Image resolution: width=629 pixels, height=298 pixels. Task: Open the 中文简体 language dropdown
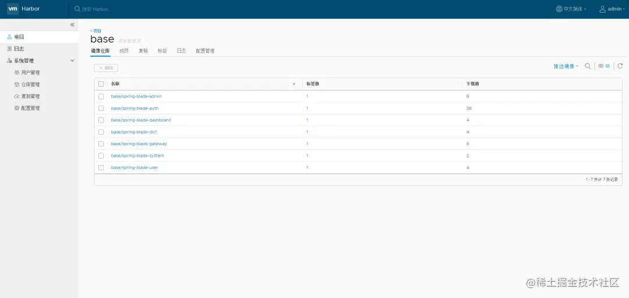(571, 9)
